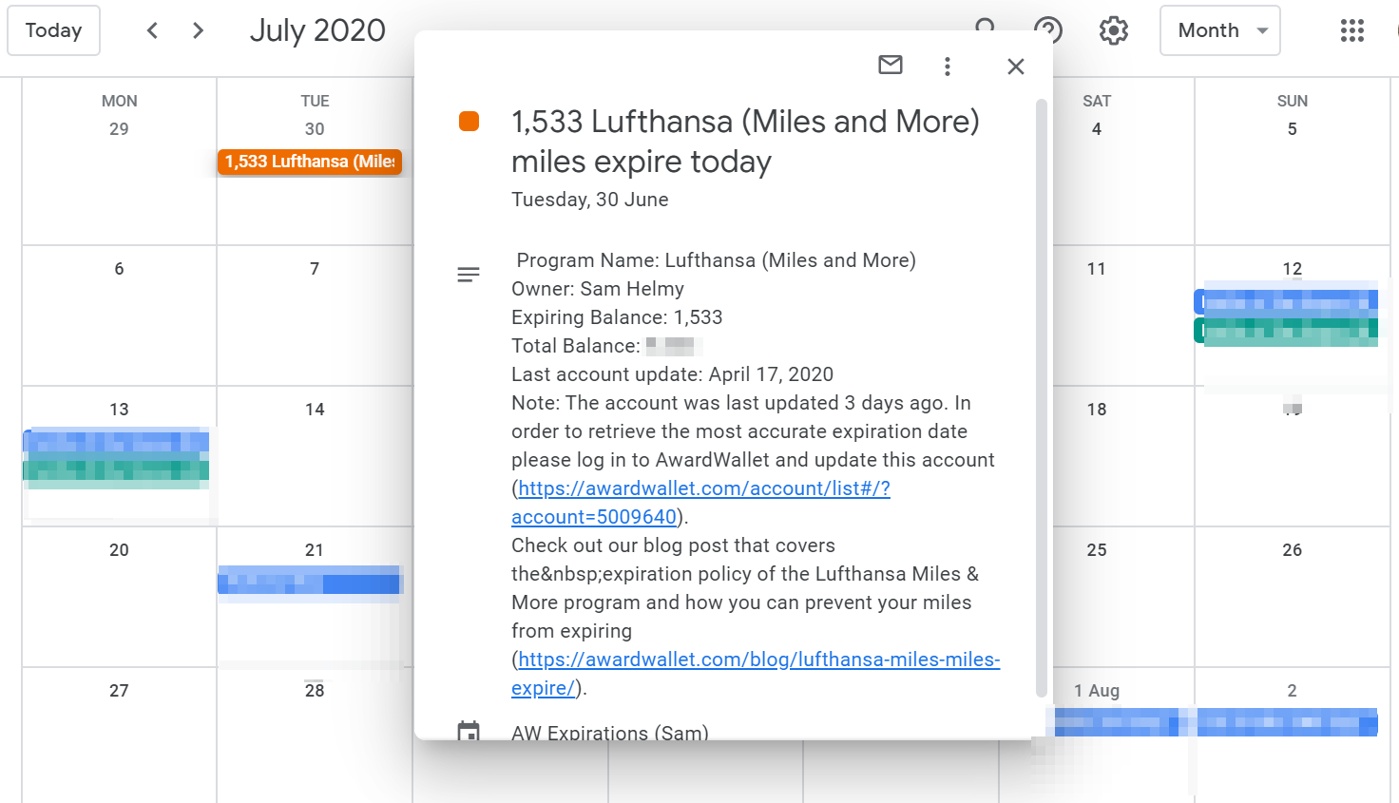Screen dimensions: 1399x803
Task: Open the blurred blue event on July 13
Action: (x=117, y=442)
